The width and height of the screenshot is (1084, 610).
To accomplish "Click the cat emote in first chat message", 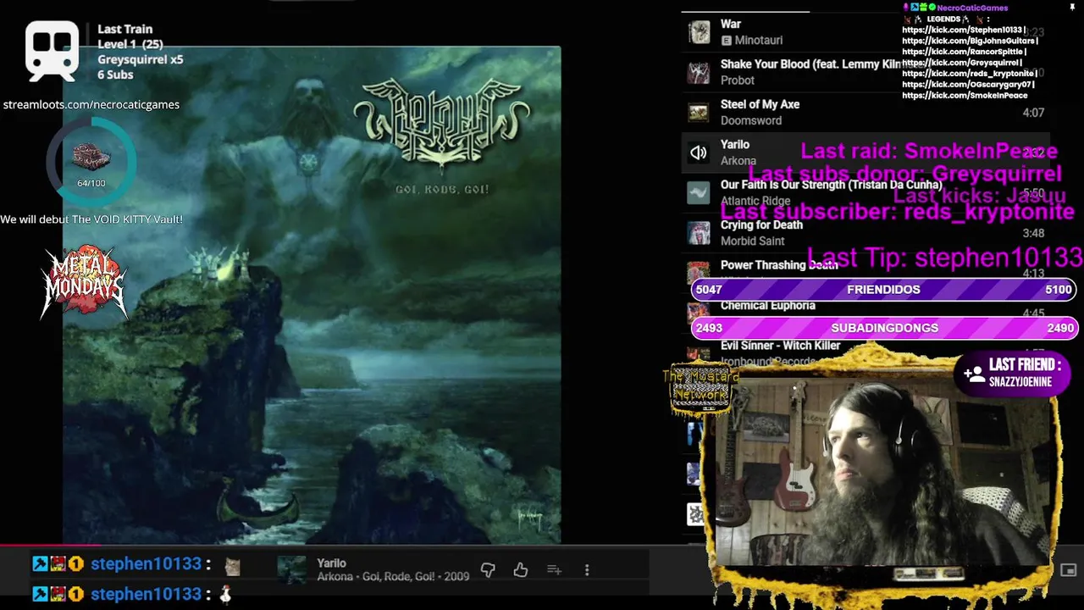I will point(232,565).
